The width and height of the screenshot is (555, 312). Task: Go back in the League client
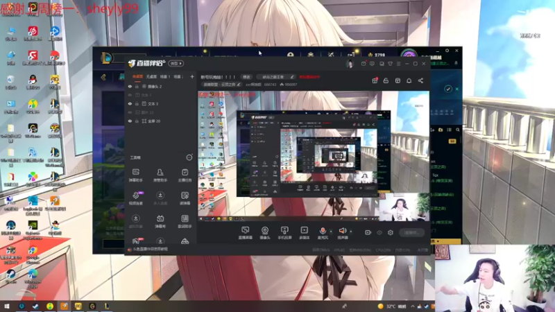[103, 77]
